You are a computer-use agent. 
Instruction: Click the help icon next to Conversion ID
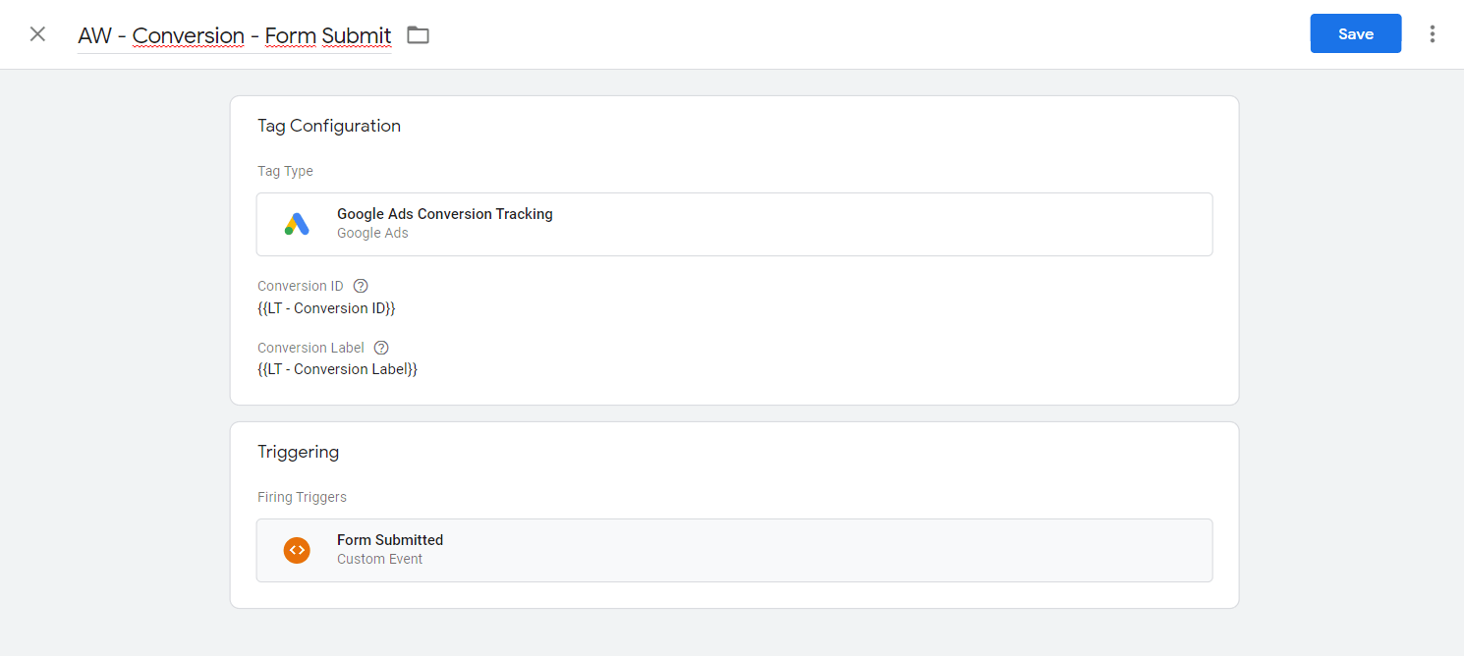pyautogui.click(x=361, y=286)
